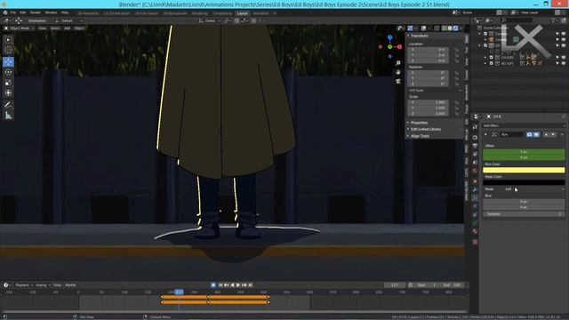Open the viewport View menu
Image resolution: width=569 pixels, height=320 pixels.
coord(43,28)
